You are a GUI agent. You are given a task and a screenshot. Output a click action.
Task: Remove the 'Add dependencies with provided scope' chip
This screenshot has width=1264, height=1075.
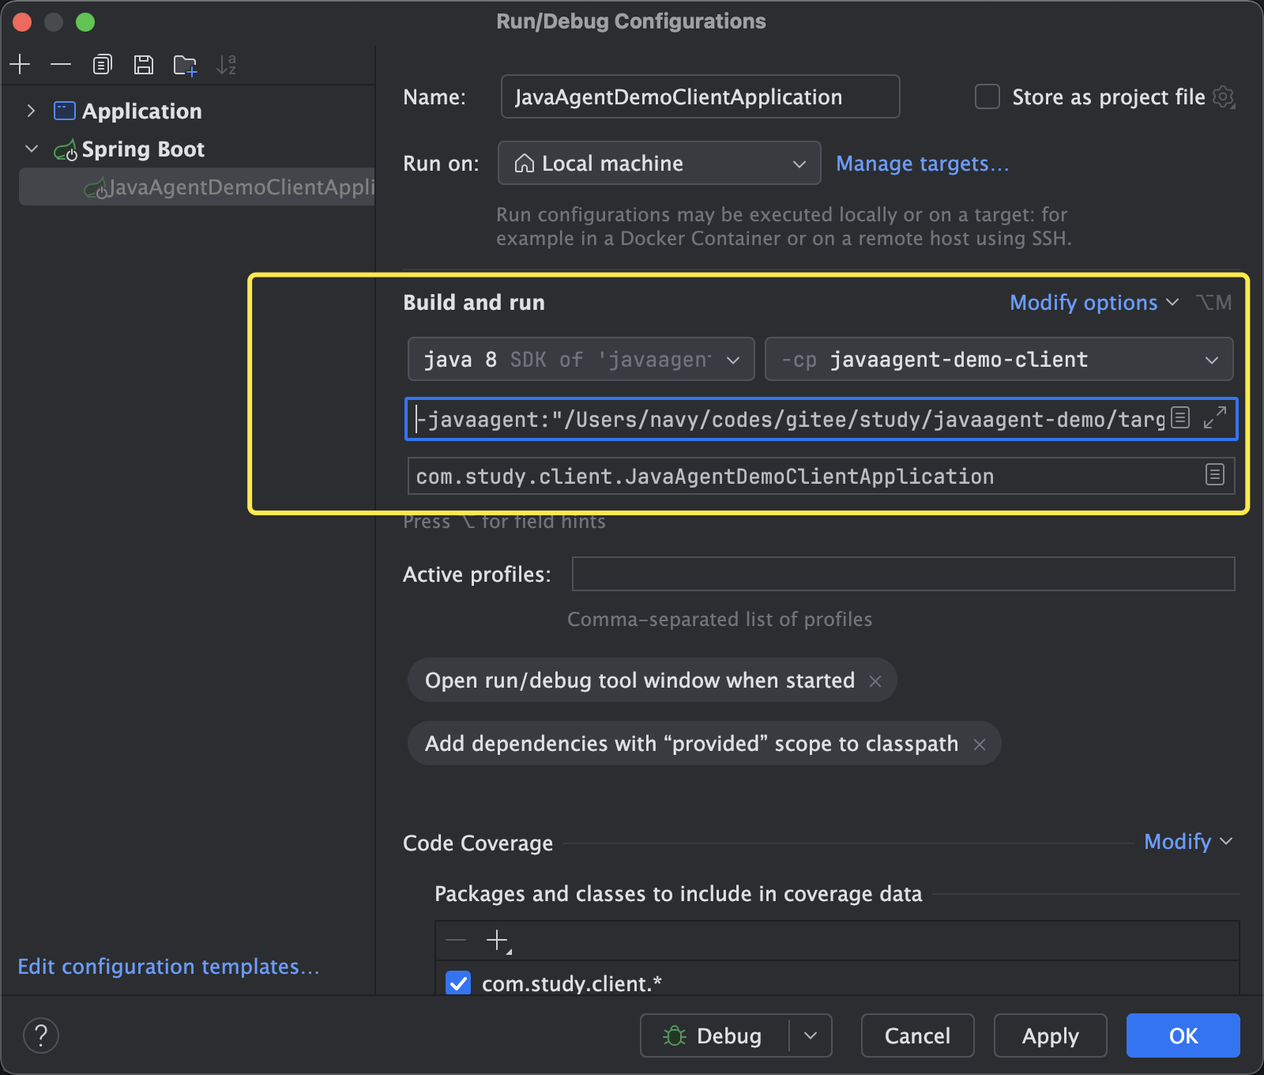pos(980,744)
